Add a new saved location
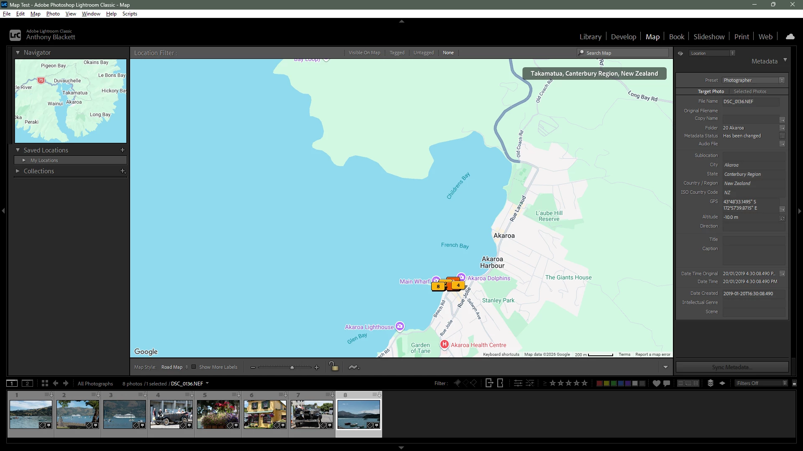The width and height of the screenshot is (803, 451). [123, 150]
